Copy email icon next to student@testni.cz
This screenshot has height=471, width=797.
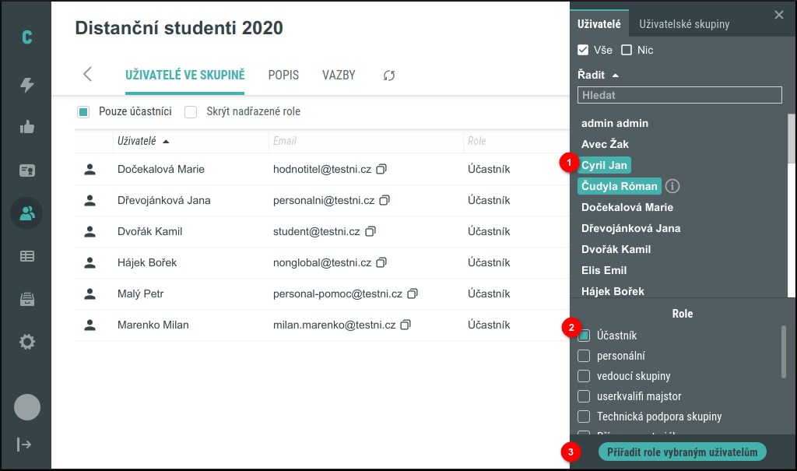pyautogui.click(x=370, y=230)
